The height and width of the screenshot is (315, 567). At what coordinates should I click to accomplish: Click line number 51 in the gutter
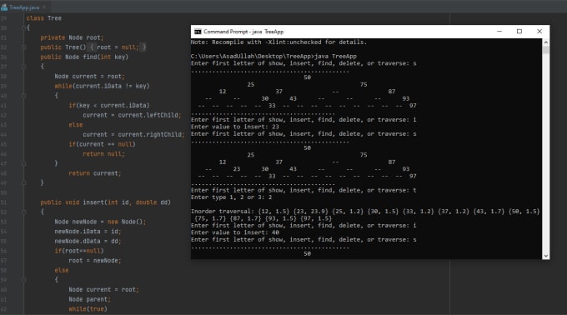pos(3,202)
